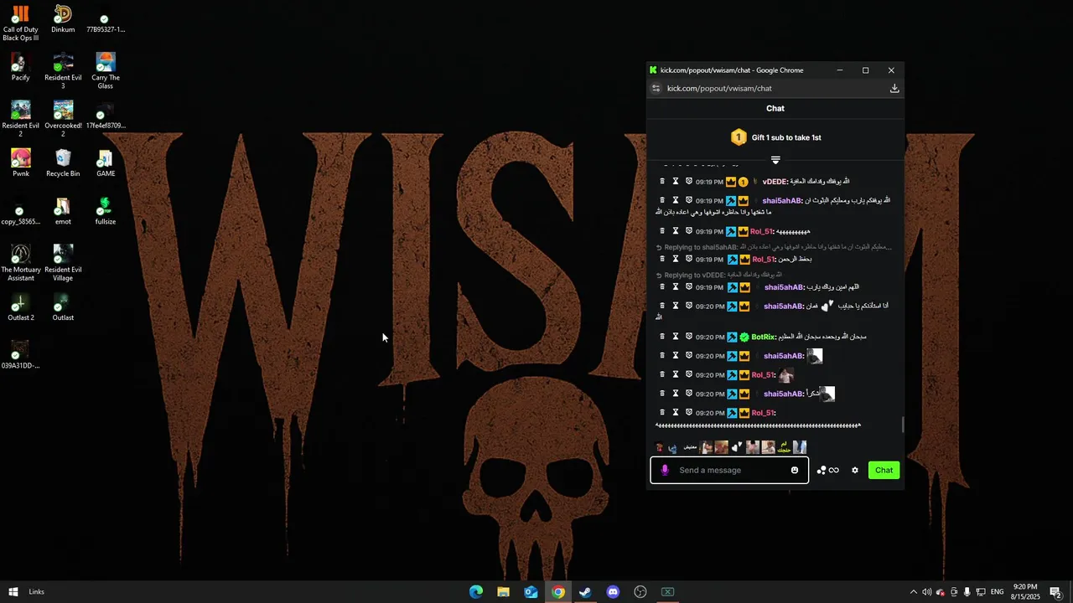Click the معليش text emote in quick bar
The width and height of the screenshot is (1073, 603).
[x=690, y=447]
